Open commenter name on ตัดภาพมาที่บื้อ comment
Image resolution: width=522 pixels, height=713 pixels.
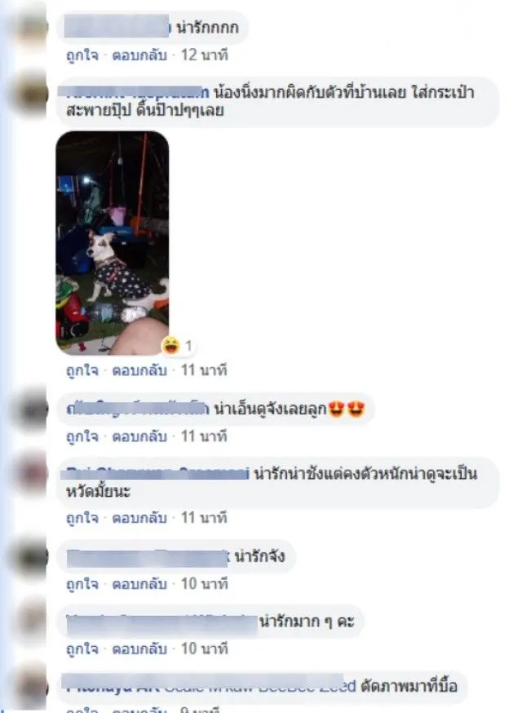coord(209,686)
